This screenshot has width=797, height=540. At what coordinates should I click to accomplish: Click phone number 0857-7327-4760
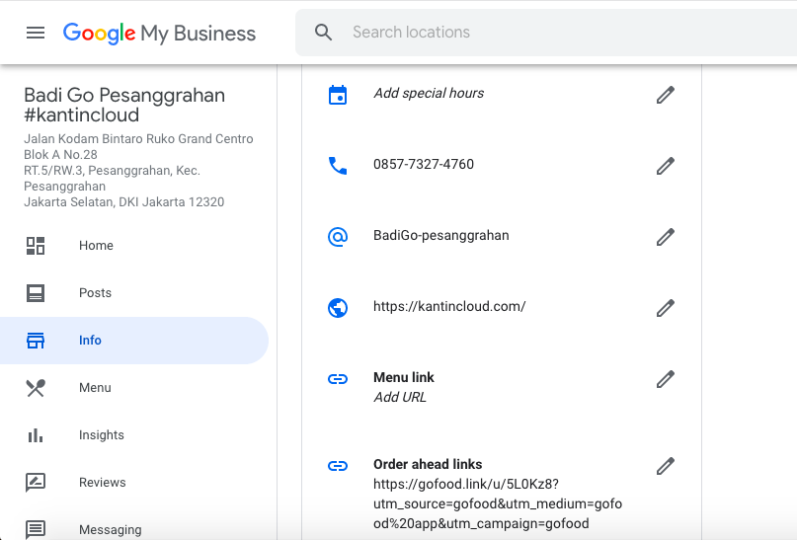click(424, 164)
